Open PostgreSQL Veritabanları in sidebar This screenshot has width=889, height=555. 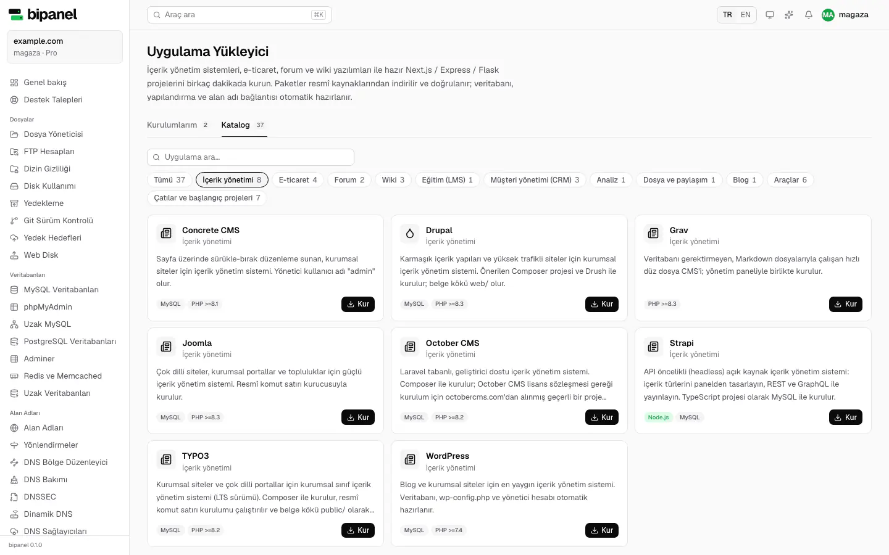65,342
